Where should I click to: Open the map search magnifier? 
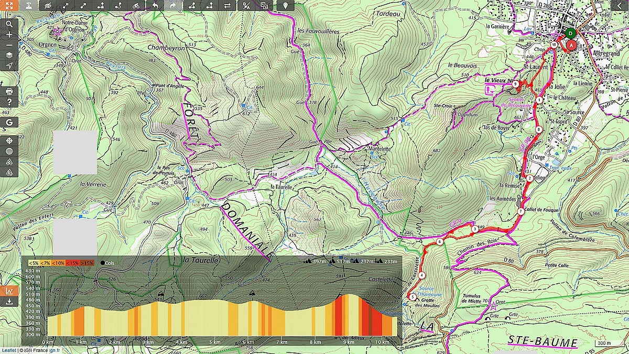tap(9, 24)
